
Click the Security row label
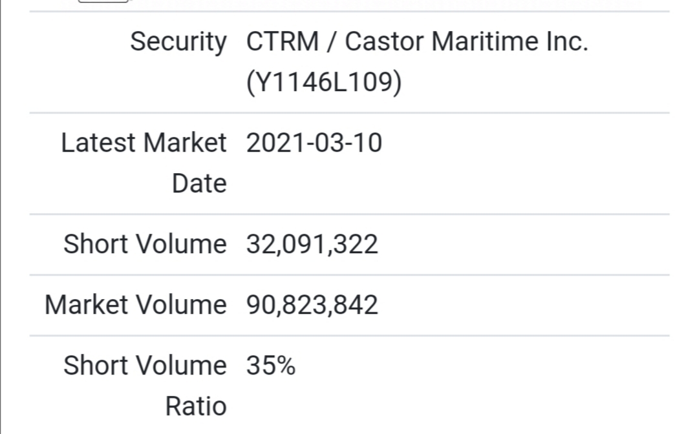(178, 42)
